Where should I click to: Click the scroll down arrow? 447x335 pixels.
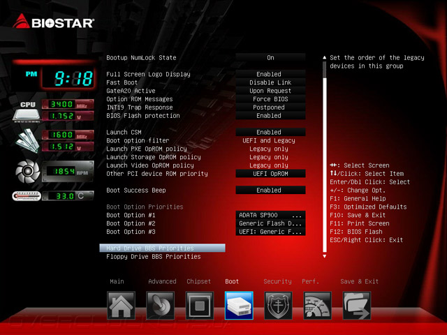[x=324, y=256]
